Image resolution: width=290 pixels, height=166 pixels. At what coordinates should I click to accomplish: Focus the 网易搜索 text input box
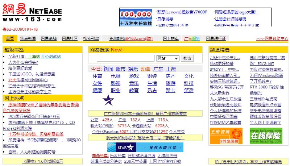[125, 58]
